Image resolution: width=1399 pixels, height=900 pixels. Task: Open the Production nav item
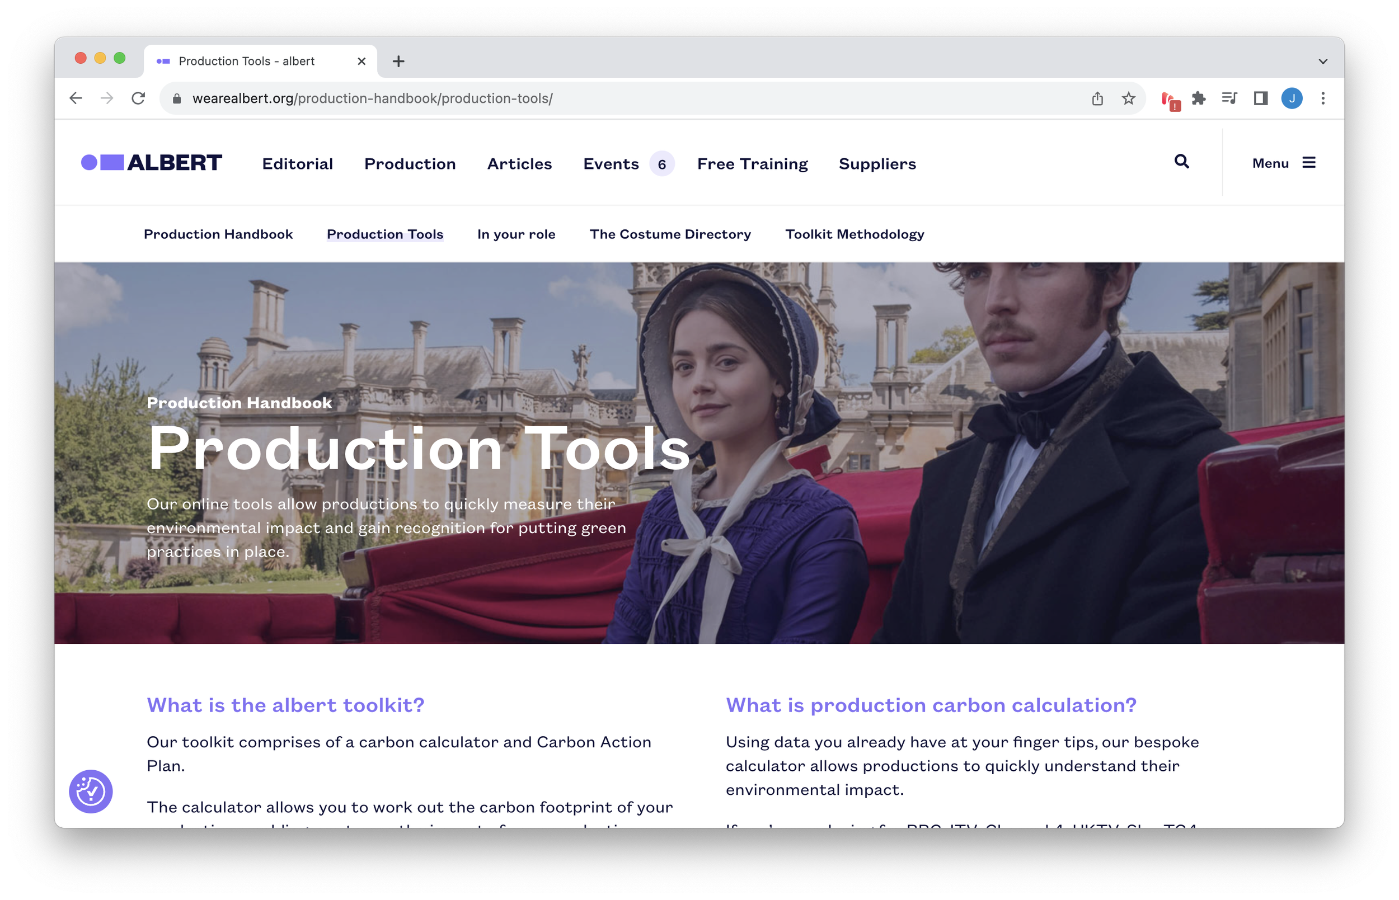410,164
